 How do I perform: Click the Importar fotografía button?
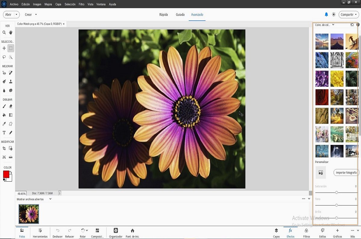pos(346,173)
